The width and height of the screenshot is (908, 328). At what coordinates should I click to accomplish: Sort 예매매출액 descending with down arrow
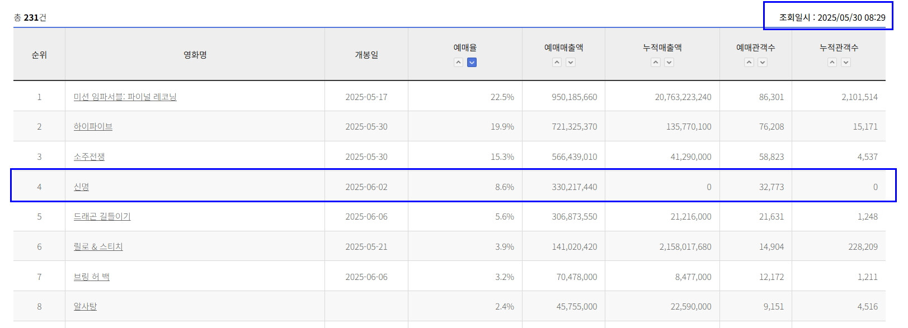(x=571, y=63)
